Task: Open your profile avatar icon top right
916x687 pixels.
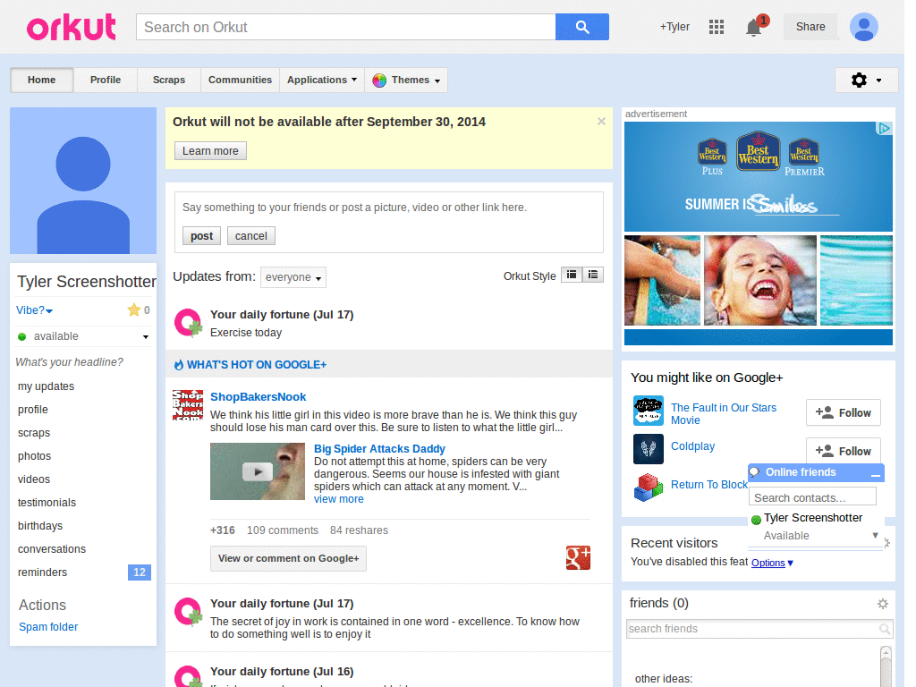Action: 863,27
